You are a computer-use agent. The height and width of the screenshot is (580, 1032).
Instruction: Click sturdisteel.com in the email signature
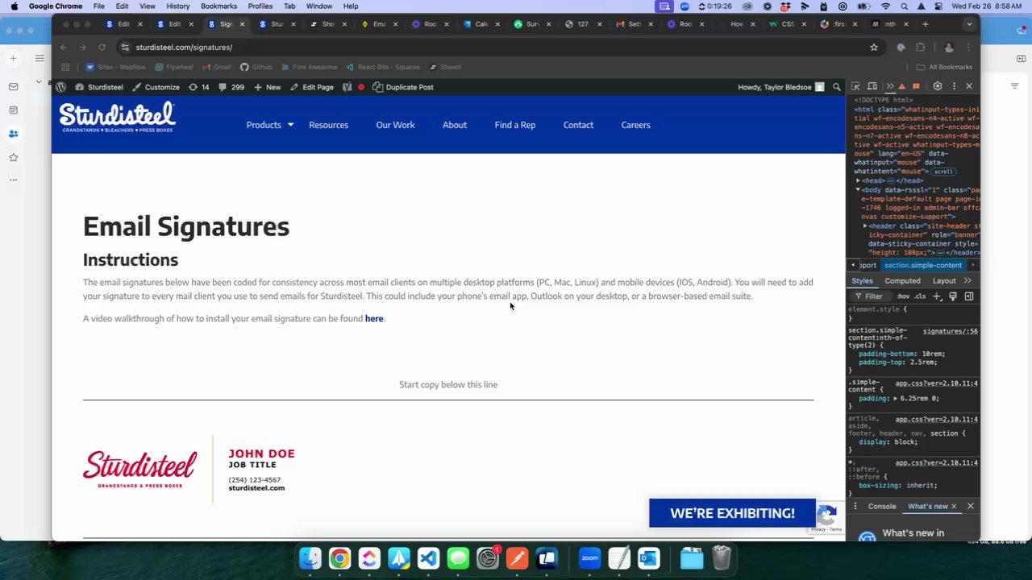(x=256, y=488)
